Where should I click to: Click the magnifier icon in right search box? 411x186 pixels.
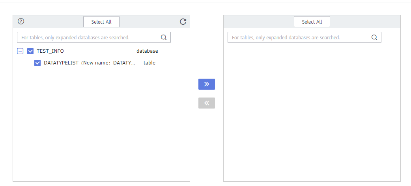[x=374, y=37]
